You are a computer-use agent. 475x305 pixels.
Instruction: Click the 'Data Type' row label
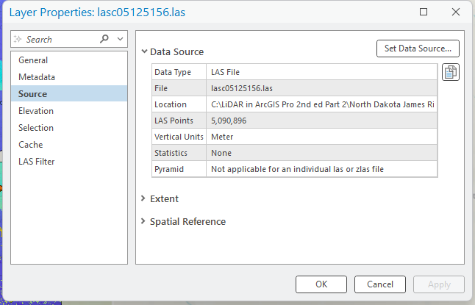click(179, 72)
